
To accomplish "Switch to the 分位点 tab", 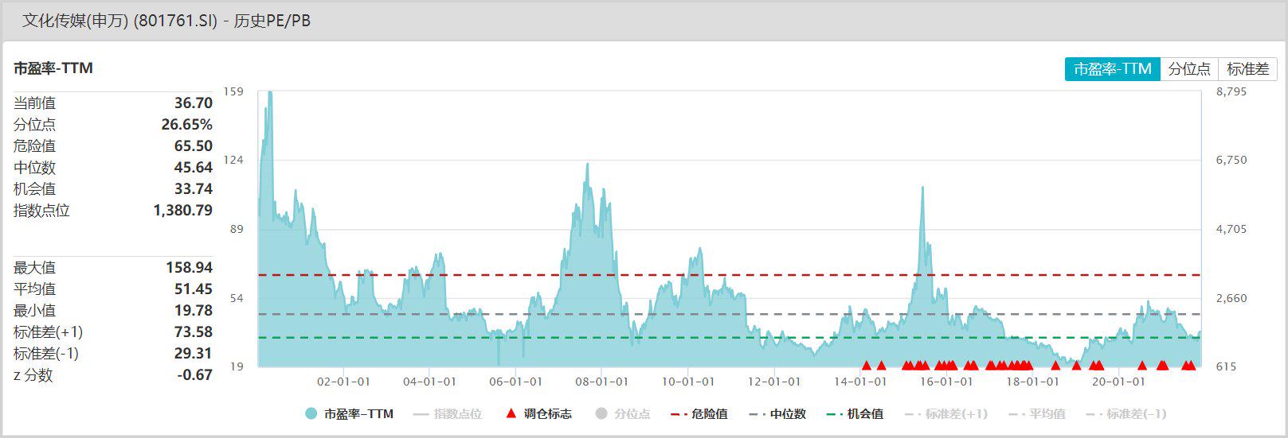I will tap(1189, 69).
